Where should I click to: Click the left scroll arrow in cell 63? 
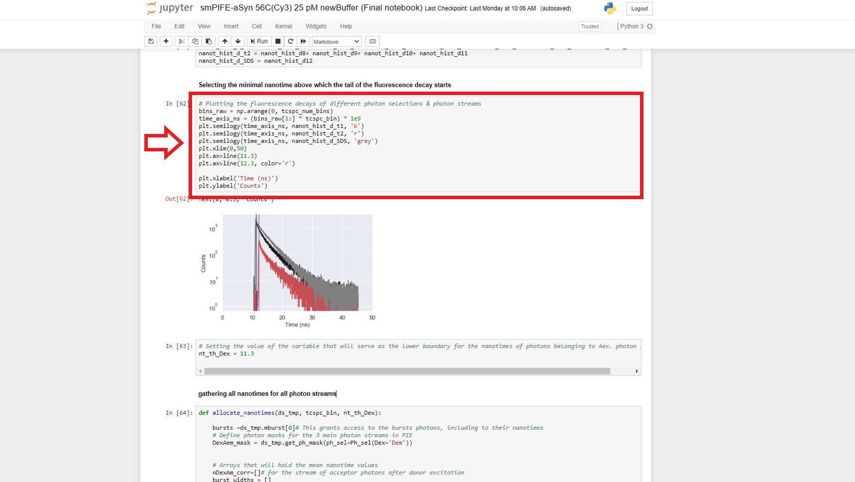click(x=200, y=371)
